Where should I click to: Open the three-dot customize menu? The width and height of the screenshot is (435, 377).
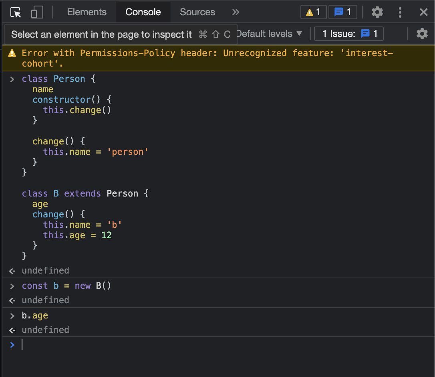(x=400, y=12)
